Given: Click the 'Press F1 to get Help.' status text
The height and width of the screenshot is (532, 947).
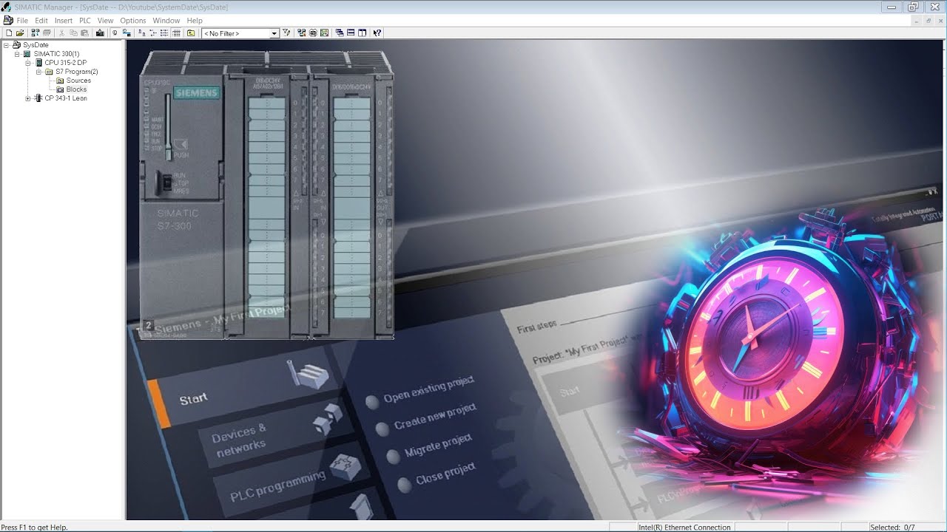Looking at the screenshot, I should 35,528.
